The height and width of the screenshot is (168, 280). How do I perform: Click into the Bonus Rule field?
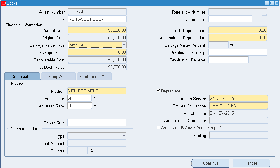97,123
